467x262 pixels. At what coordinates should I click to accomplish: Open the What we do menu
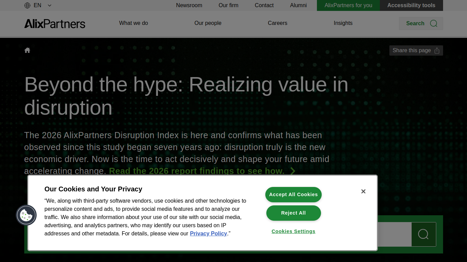(134, 23)
